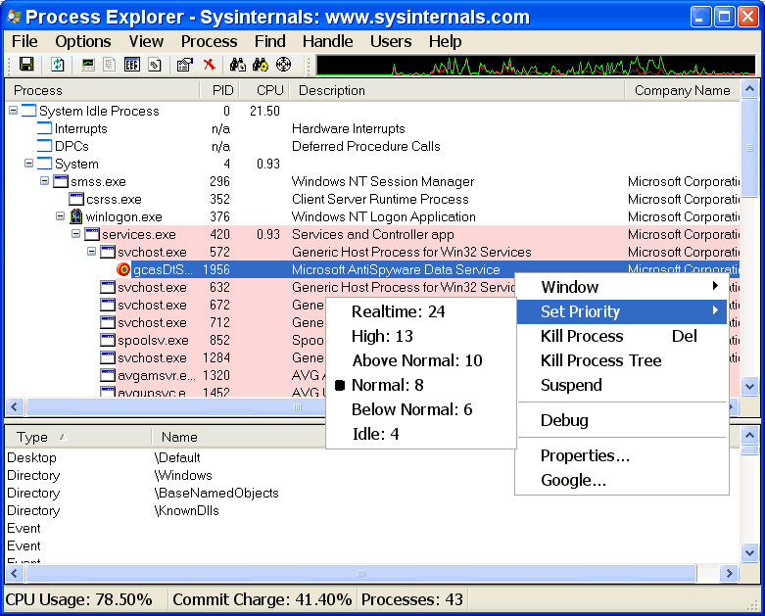Open the View menu
The width and height of the screenshot is (765, 616).
(146, 41)
